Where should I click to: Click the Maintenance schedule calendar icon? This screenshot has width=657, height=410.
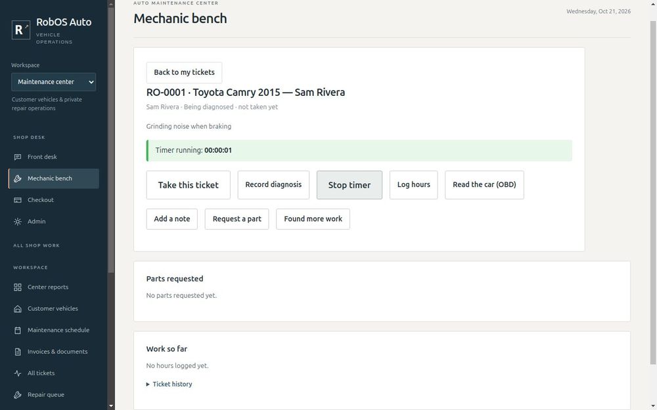pyautogui.click(x=18, y=330)
